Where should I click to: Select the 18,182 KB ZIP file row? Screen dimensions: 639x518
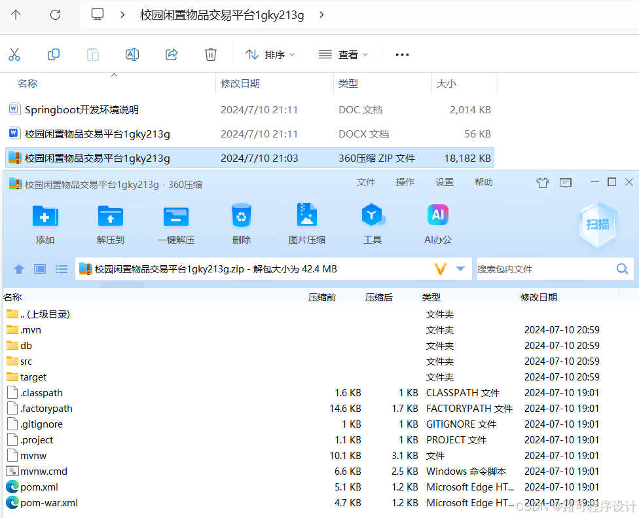click(249, 158)
